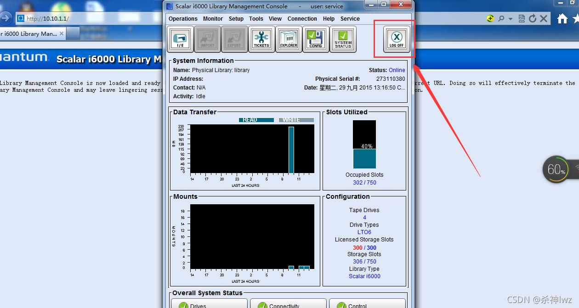
Task: Close the Library Management Console window
Action: (401, 4)
